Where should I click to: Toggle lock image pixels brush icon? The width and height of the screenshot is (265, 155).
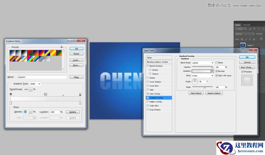246,39
